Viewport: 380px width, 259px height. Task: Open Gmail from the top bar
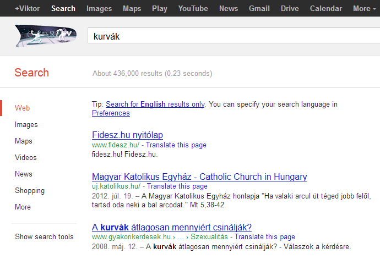tap(259, 8)
